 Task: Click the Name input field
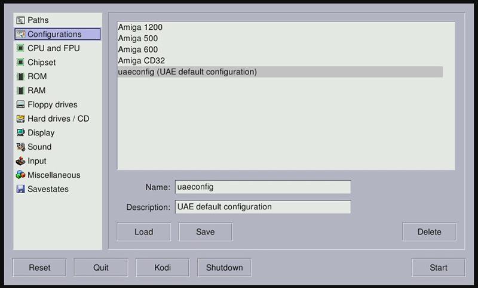(263, 187)
